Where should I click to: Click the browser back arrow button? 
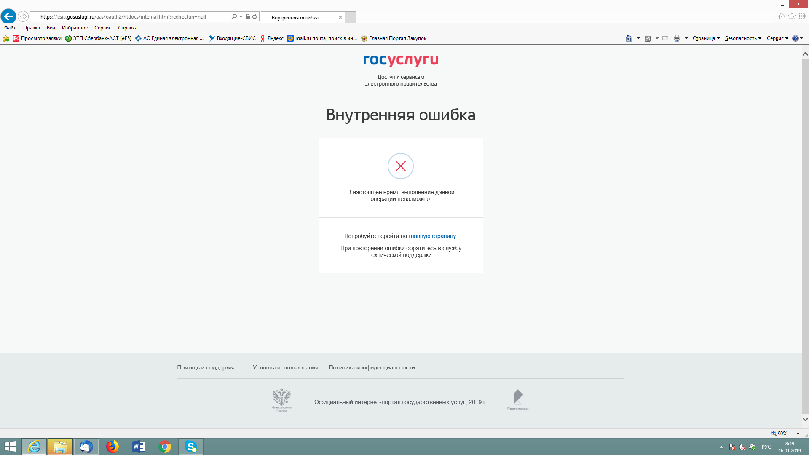click(8, 16)
